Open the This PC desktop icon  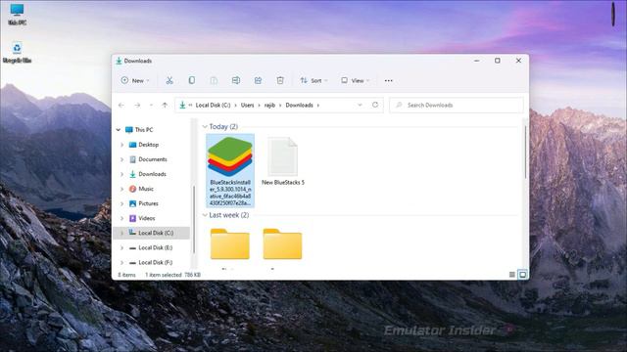pyautogui.click(x=18, y=15)
